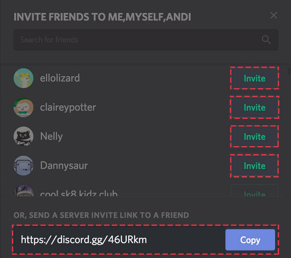Select the Nelly username row
The height and width of the screenshot is (258, 291).
tap(146, 136)
